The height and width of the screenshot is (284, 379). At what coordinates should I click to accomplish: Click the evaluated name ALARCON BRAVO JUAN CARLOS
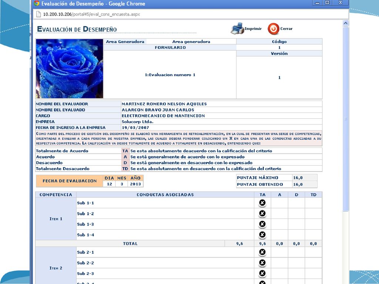click(158, 110)
